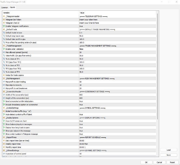Viewport: 180px width, 165px height.
Task: Click the empty Broker's symbol suffix value field
Action: [117, 111]
